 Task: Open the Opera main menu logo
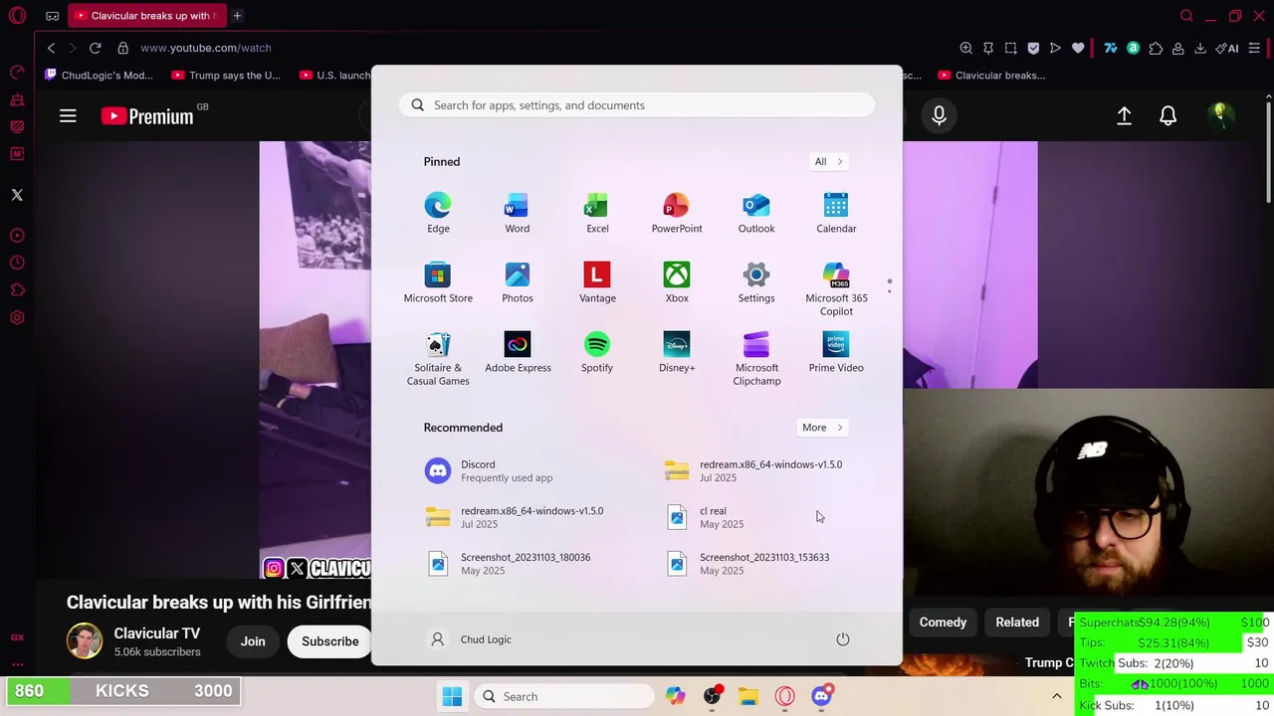(x=17, y=16)
